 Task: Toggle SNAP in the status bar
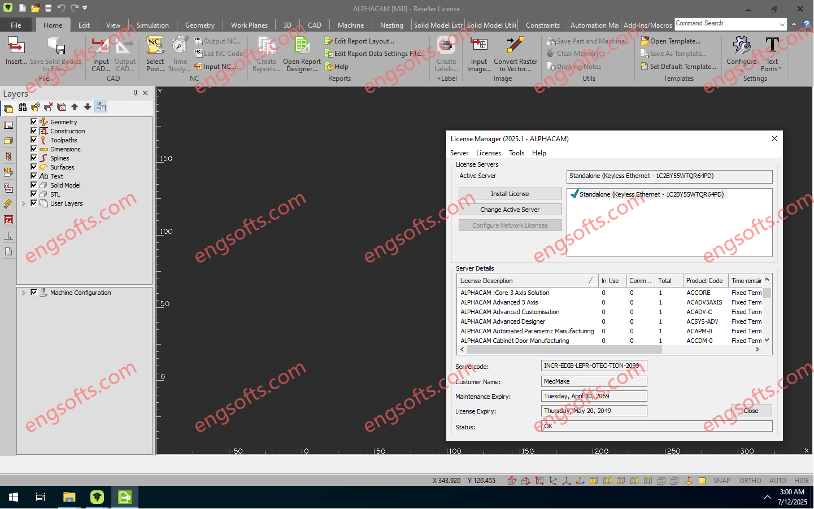[x=721, y=481]
